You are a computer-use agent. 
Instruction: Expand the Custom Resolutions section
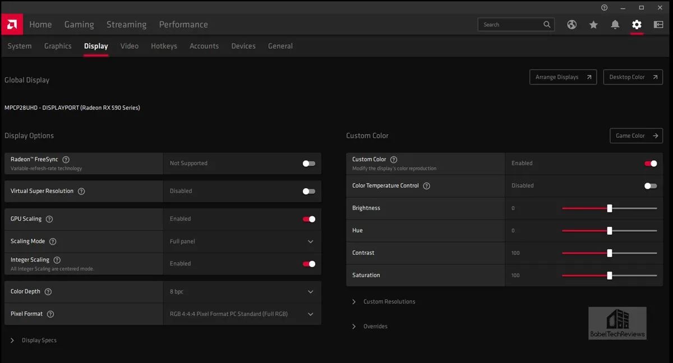(384, 302)
